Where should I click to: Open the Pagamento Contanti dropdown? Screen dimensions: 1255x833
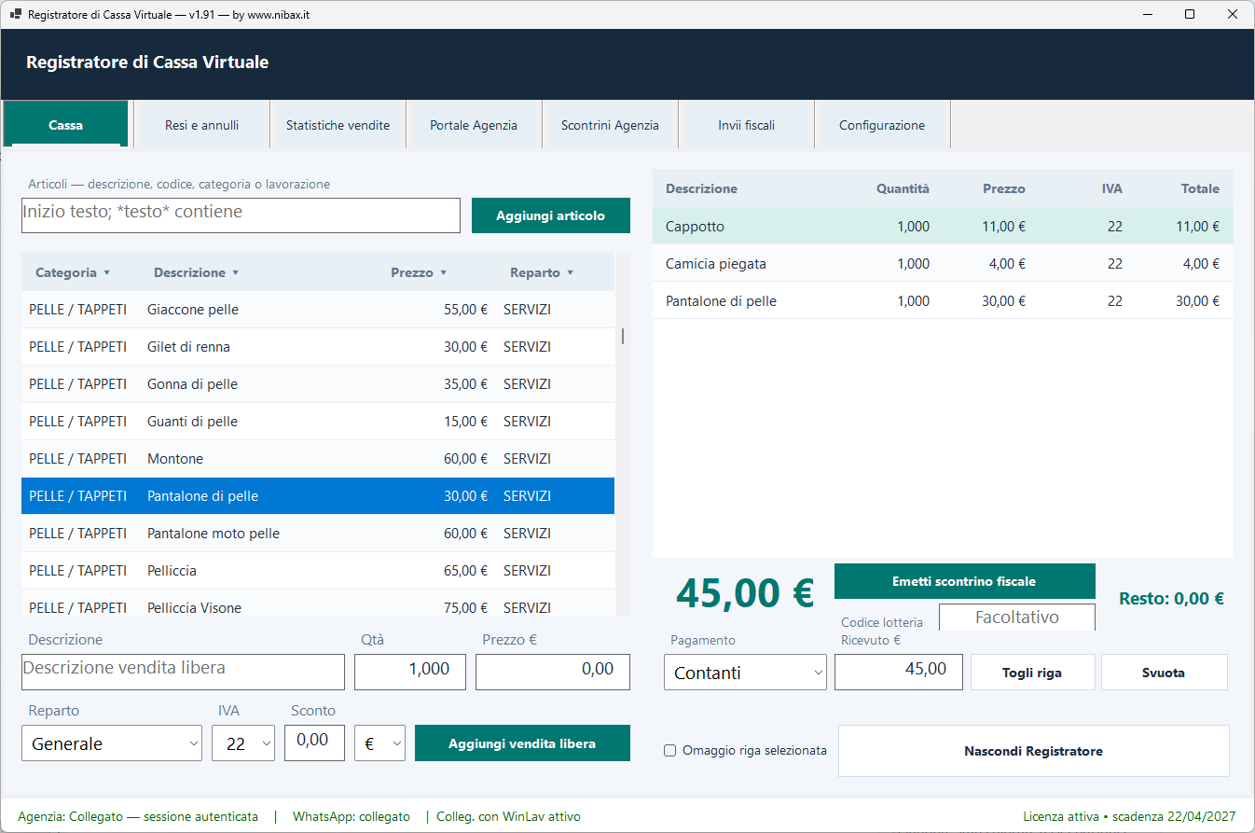click(x=745, y=673)
